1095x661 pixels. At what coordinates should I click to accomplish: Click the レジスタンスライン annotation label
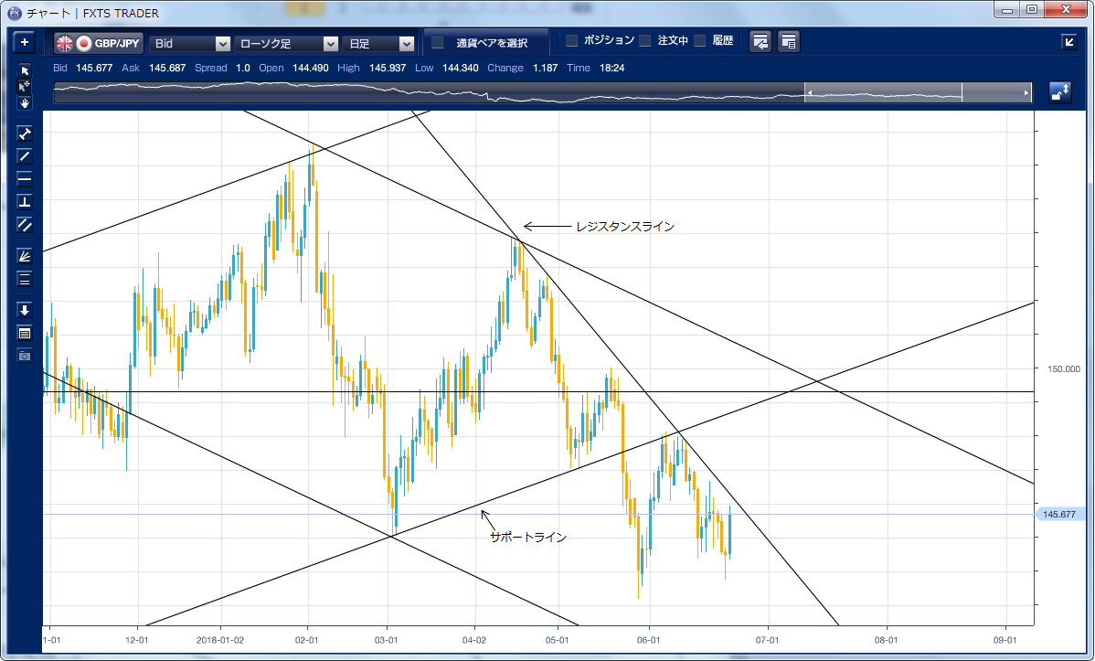tap(625, 227)
